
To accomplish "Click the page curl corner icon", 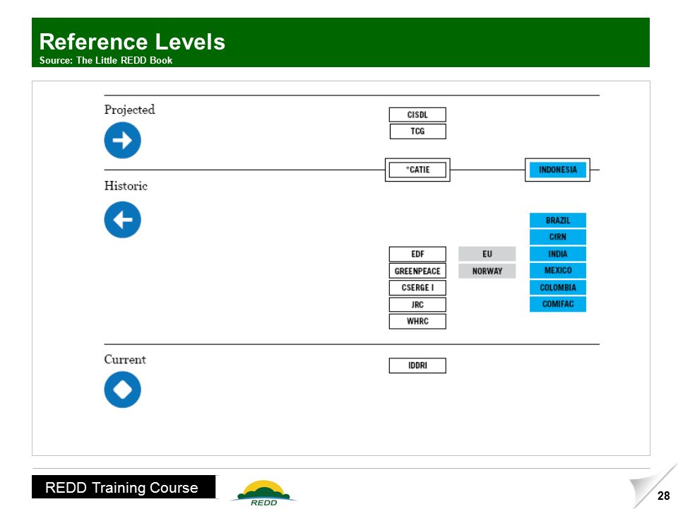I will point(653,487).
